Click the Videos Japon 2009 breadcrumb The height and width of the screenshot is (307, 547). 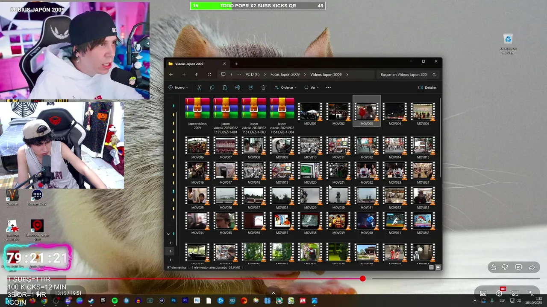click(326, 74)
